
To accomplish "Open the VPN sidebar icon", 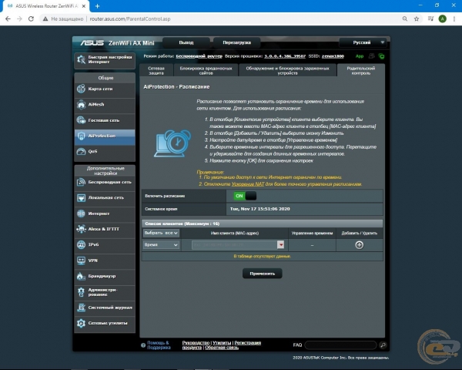I will [81, 261].
